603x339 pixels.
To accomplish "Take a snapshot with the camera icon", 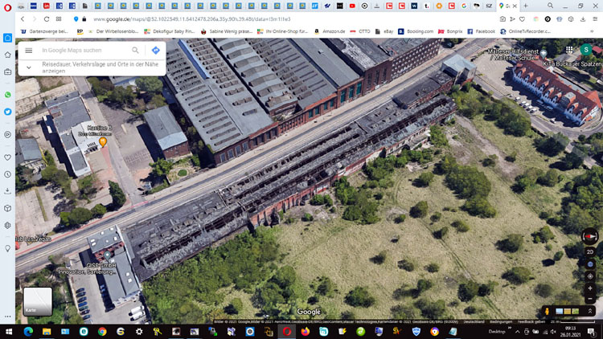I will 503,18.
